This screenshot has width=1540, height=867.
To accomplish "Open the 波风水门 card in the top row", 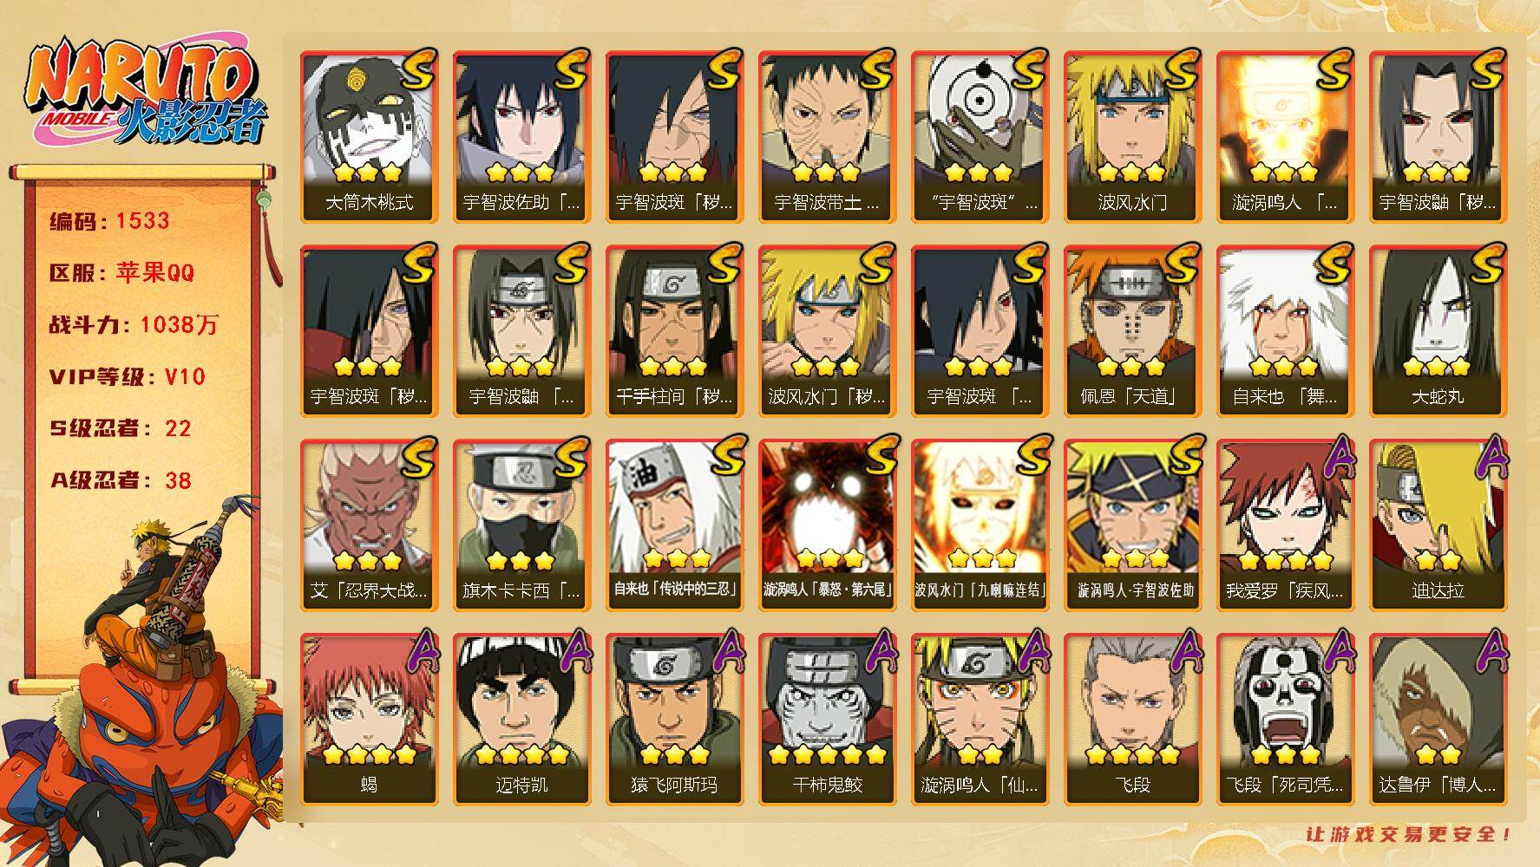I will tap(1132, 137).
